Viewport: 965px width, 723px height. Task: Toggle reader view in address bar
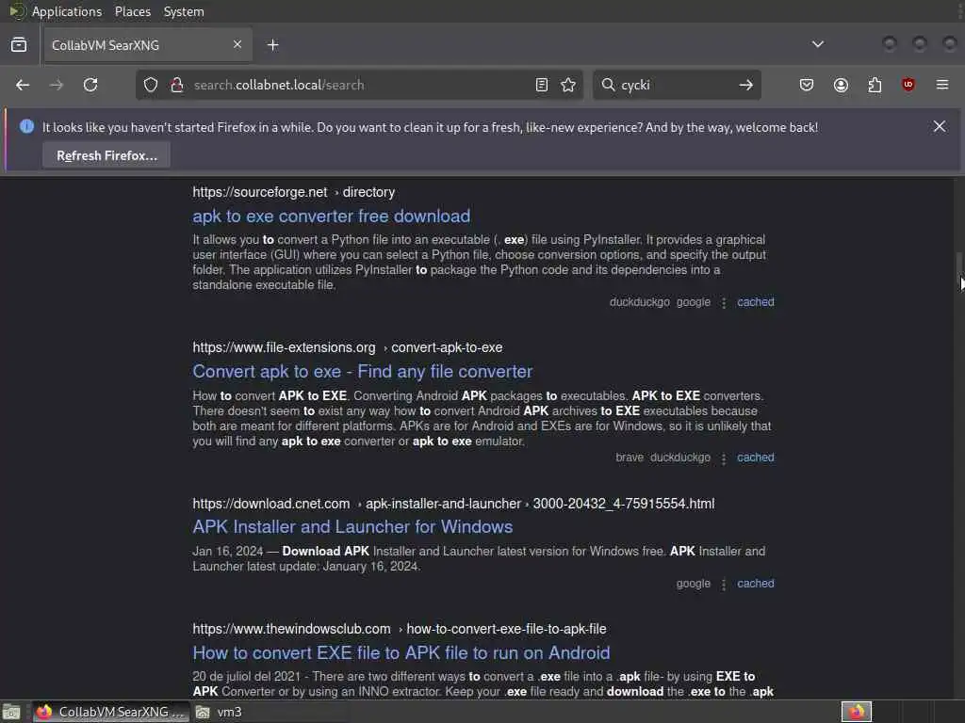[542, 85]
